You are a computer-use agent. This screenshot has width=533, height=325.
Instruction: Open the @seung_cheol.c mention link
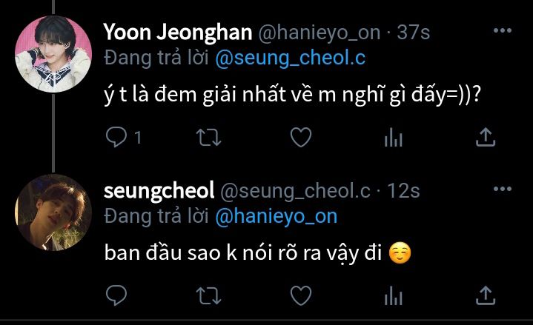pyautogui.click(x=291, y=58)
